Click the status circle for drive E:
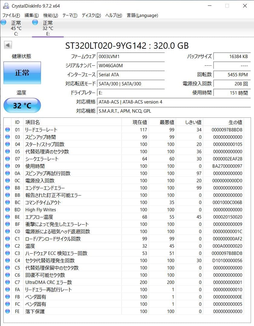 click(35, 22)
